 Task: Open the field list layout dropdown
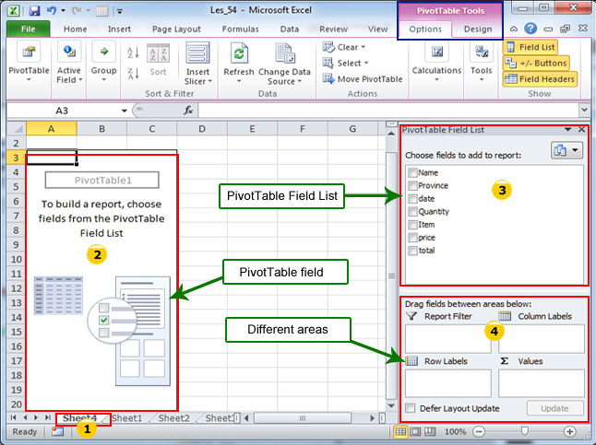click(x=565, y=149)
